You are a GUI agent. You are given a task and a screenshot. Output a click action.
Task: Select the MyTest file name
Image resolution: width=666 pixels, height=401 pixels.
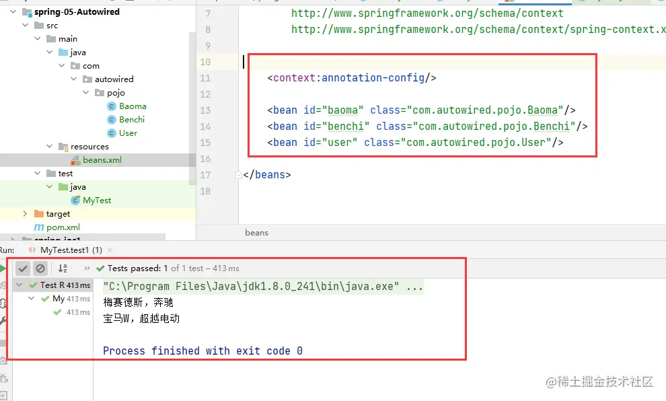[x=97, y=200]
